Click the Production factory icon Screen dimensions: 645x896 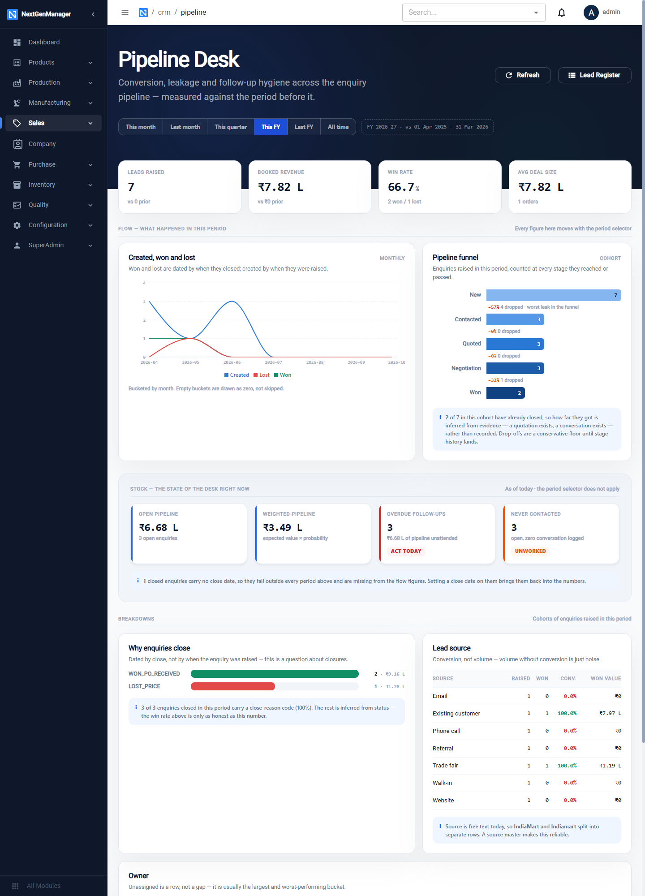tap(17, 82)
